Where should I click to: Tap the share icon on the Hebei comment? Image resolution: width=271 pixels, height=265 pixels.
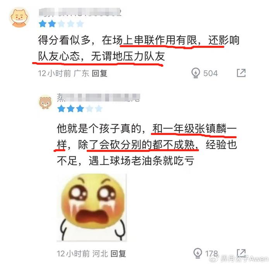[x=241, y=253]
